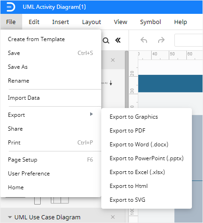Collapse UML Use Case Diagram section

click(x=10, y=217)
